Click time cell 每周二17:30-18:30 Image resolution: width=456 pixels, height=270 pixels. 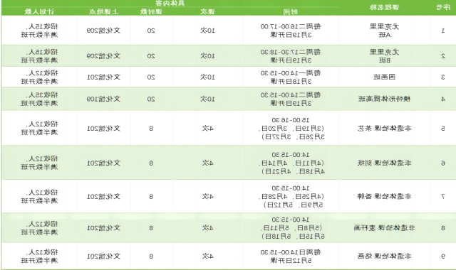(x=291, y=56)
